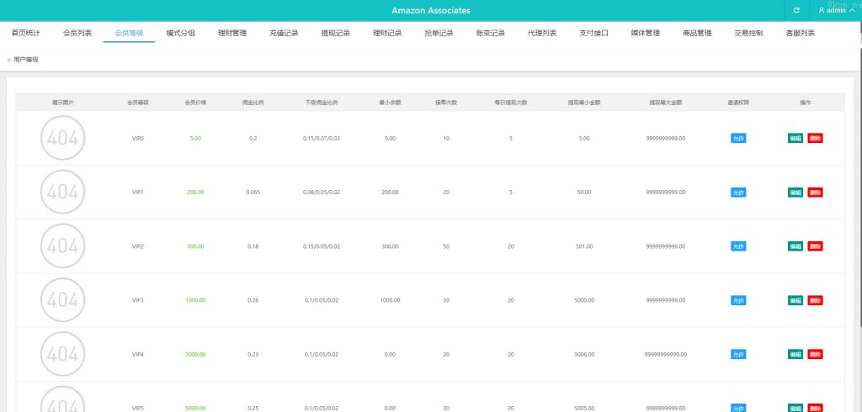Viewport: 862px width, 412px height.
Task: Click the 404 placeholder image for VIP0
Action: pos(62,138)
